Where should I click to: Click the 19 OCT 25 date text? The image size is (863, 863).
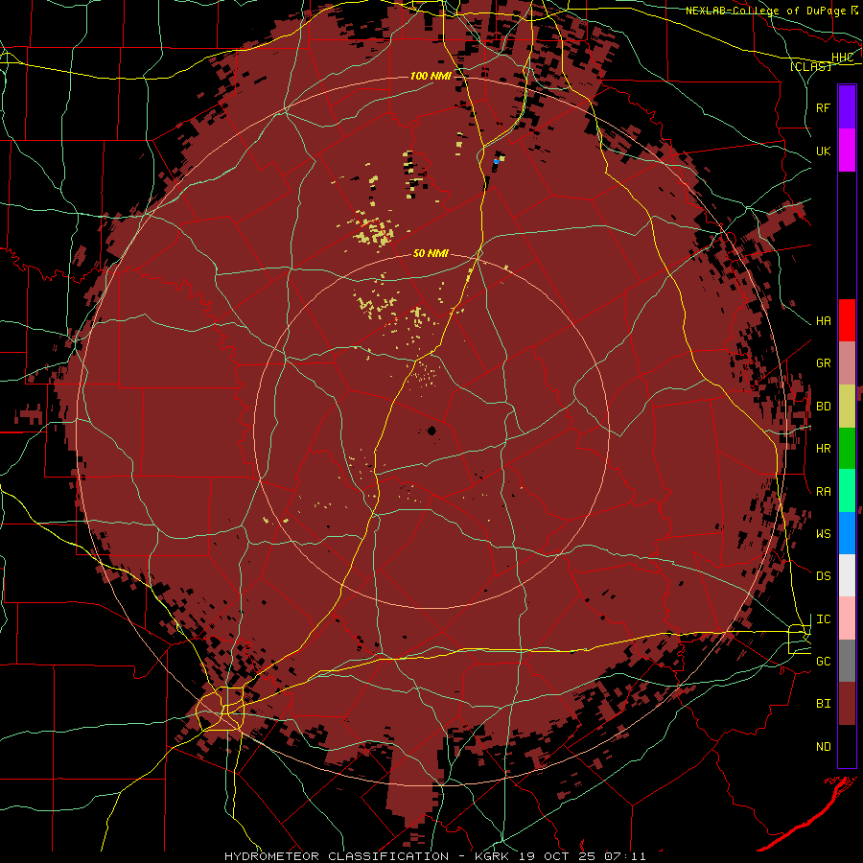(556, 856)
